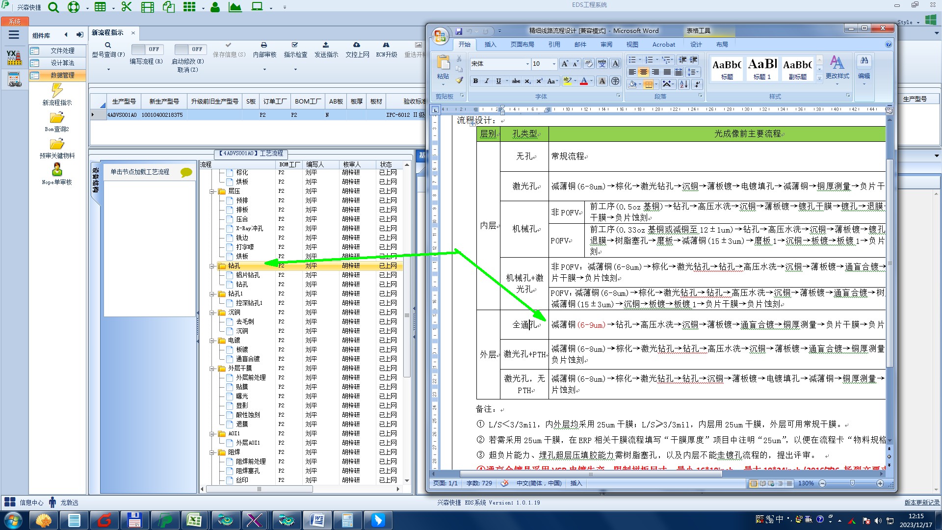Image resolution: width=942 pixels, height=530 pixels.
Task: Open Excel from the Windows taskbar
Action: point(194,520)
